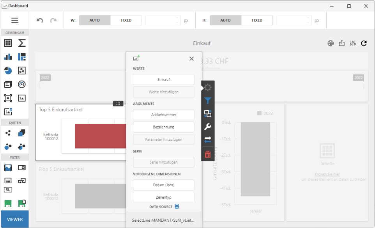Open the Datum (Jahr) hidden dimension
375x228 pixels.
click(x=164, y=185)
